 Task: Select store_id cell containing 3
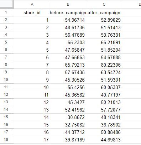(x=32, y=35)
